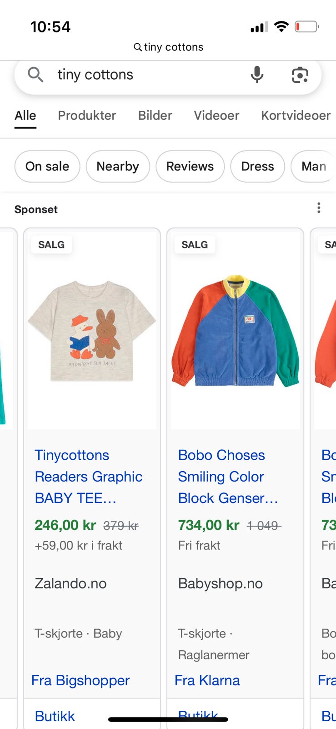336x729 pixels.
Task: Toggle the Nearby filter chip
Action: click(x=118, y=166)
